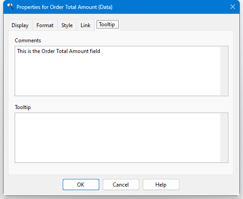The width and height of the screenshot is (243, 199).
Task: Click the Tooltip tab header
Action: [108, 24]
